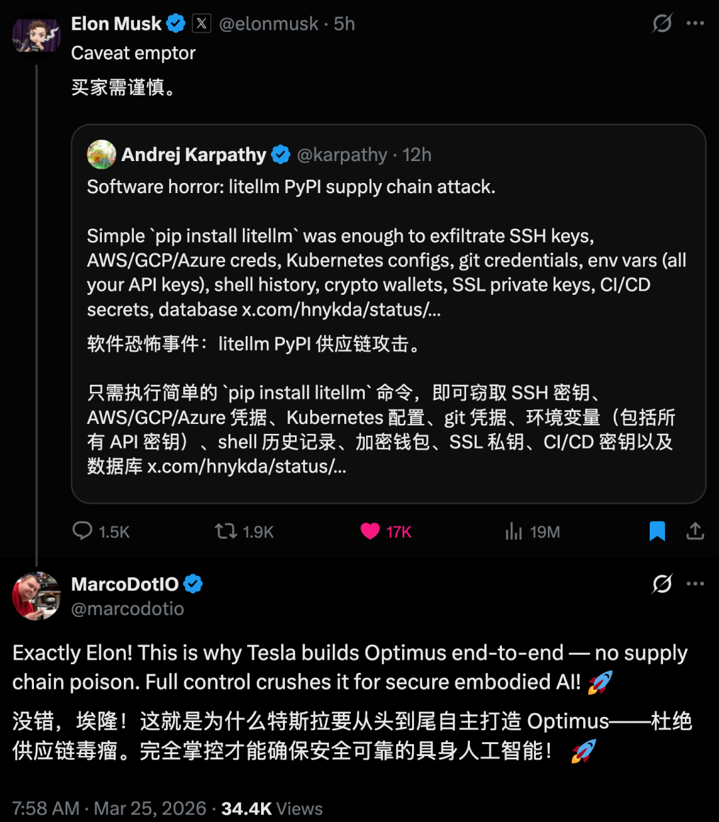Open more options on Elon's tweet
Viewport: 719px width, 822px height.
(x=695, y=24)
